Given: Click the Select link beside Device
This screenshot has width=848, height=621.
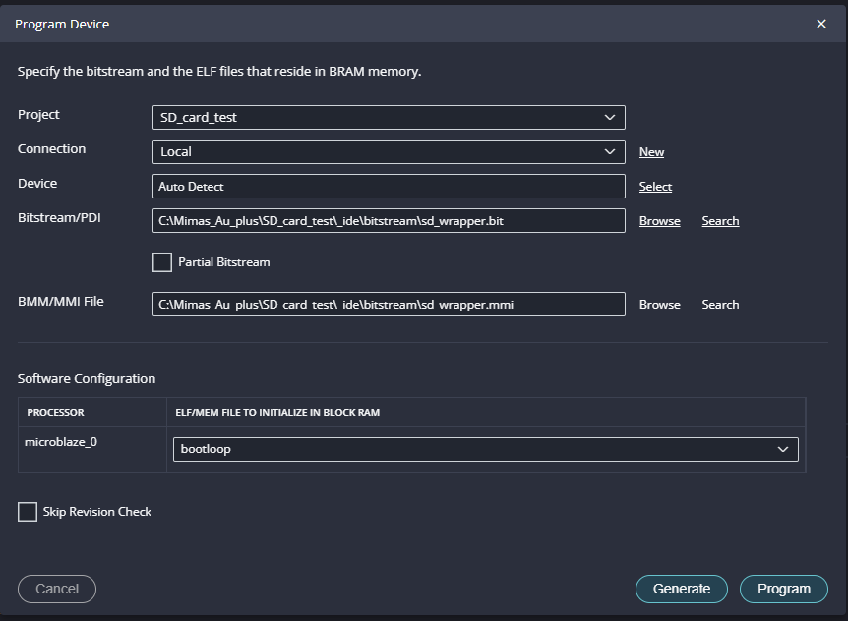Looking at the screenshot, I should pyautogui.click(x=655, y=187).
